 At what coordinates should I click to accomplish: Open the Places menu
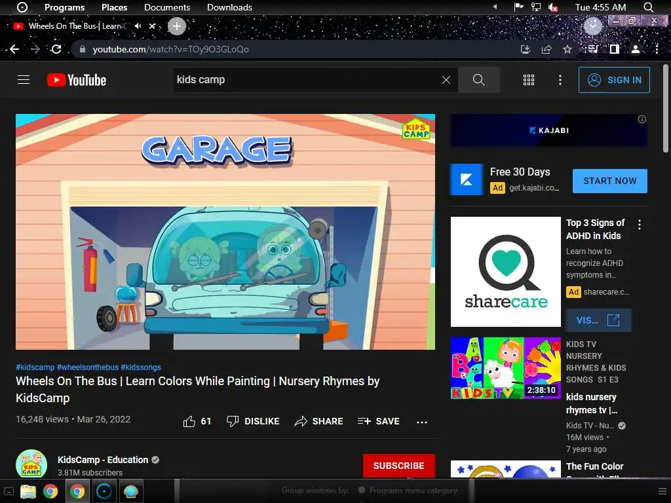click(114, 7)
